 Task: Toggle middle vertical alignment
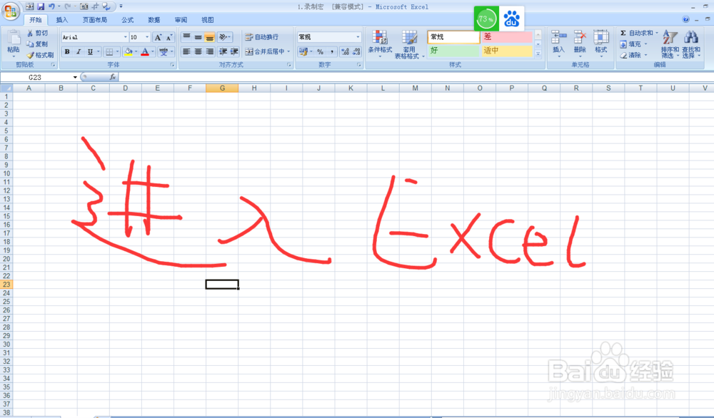click(198, 37)
